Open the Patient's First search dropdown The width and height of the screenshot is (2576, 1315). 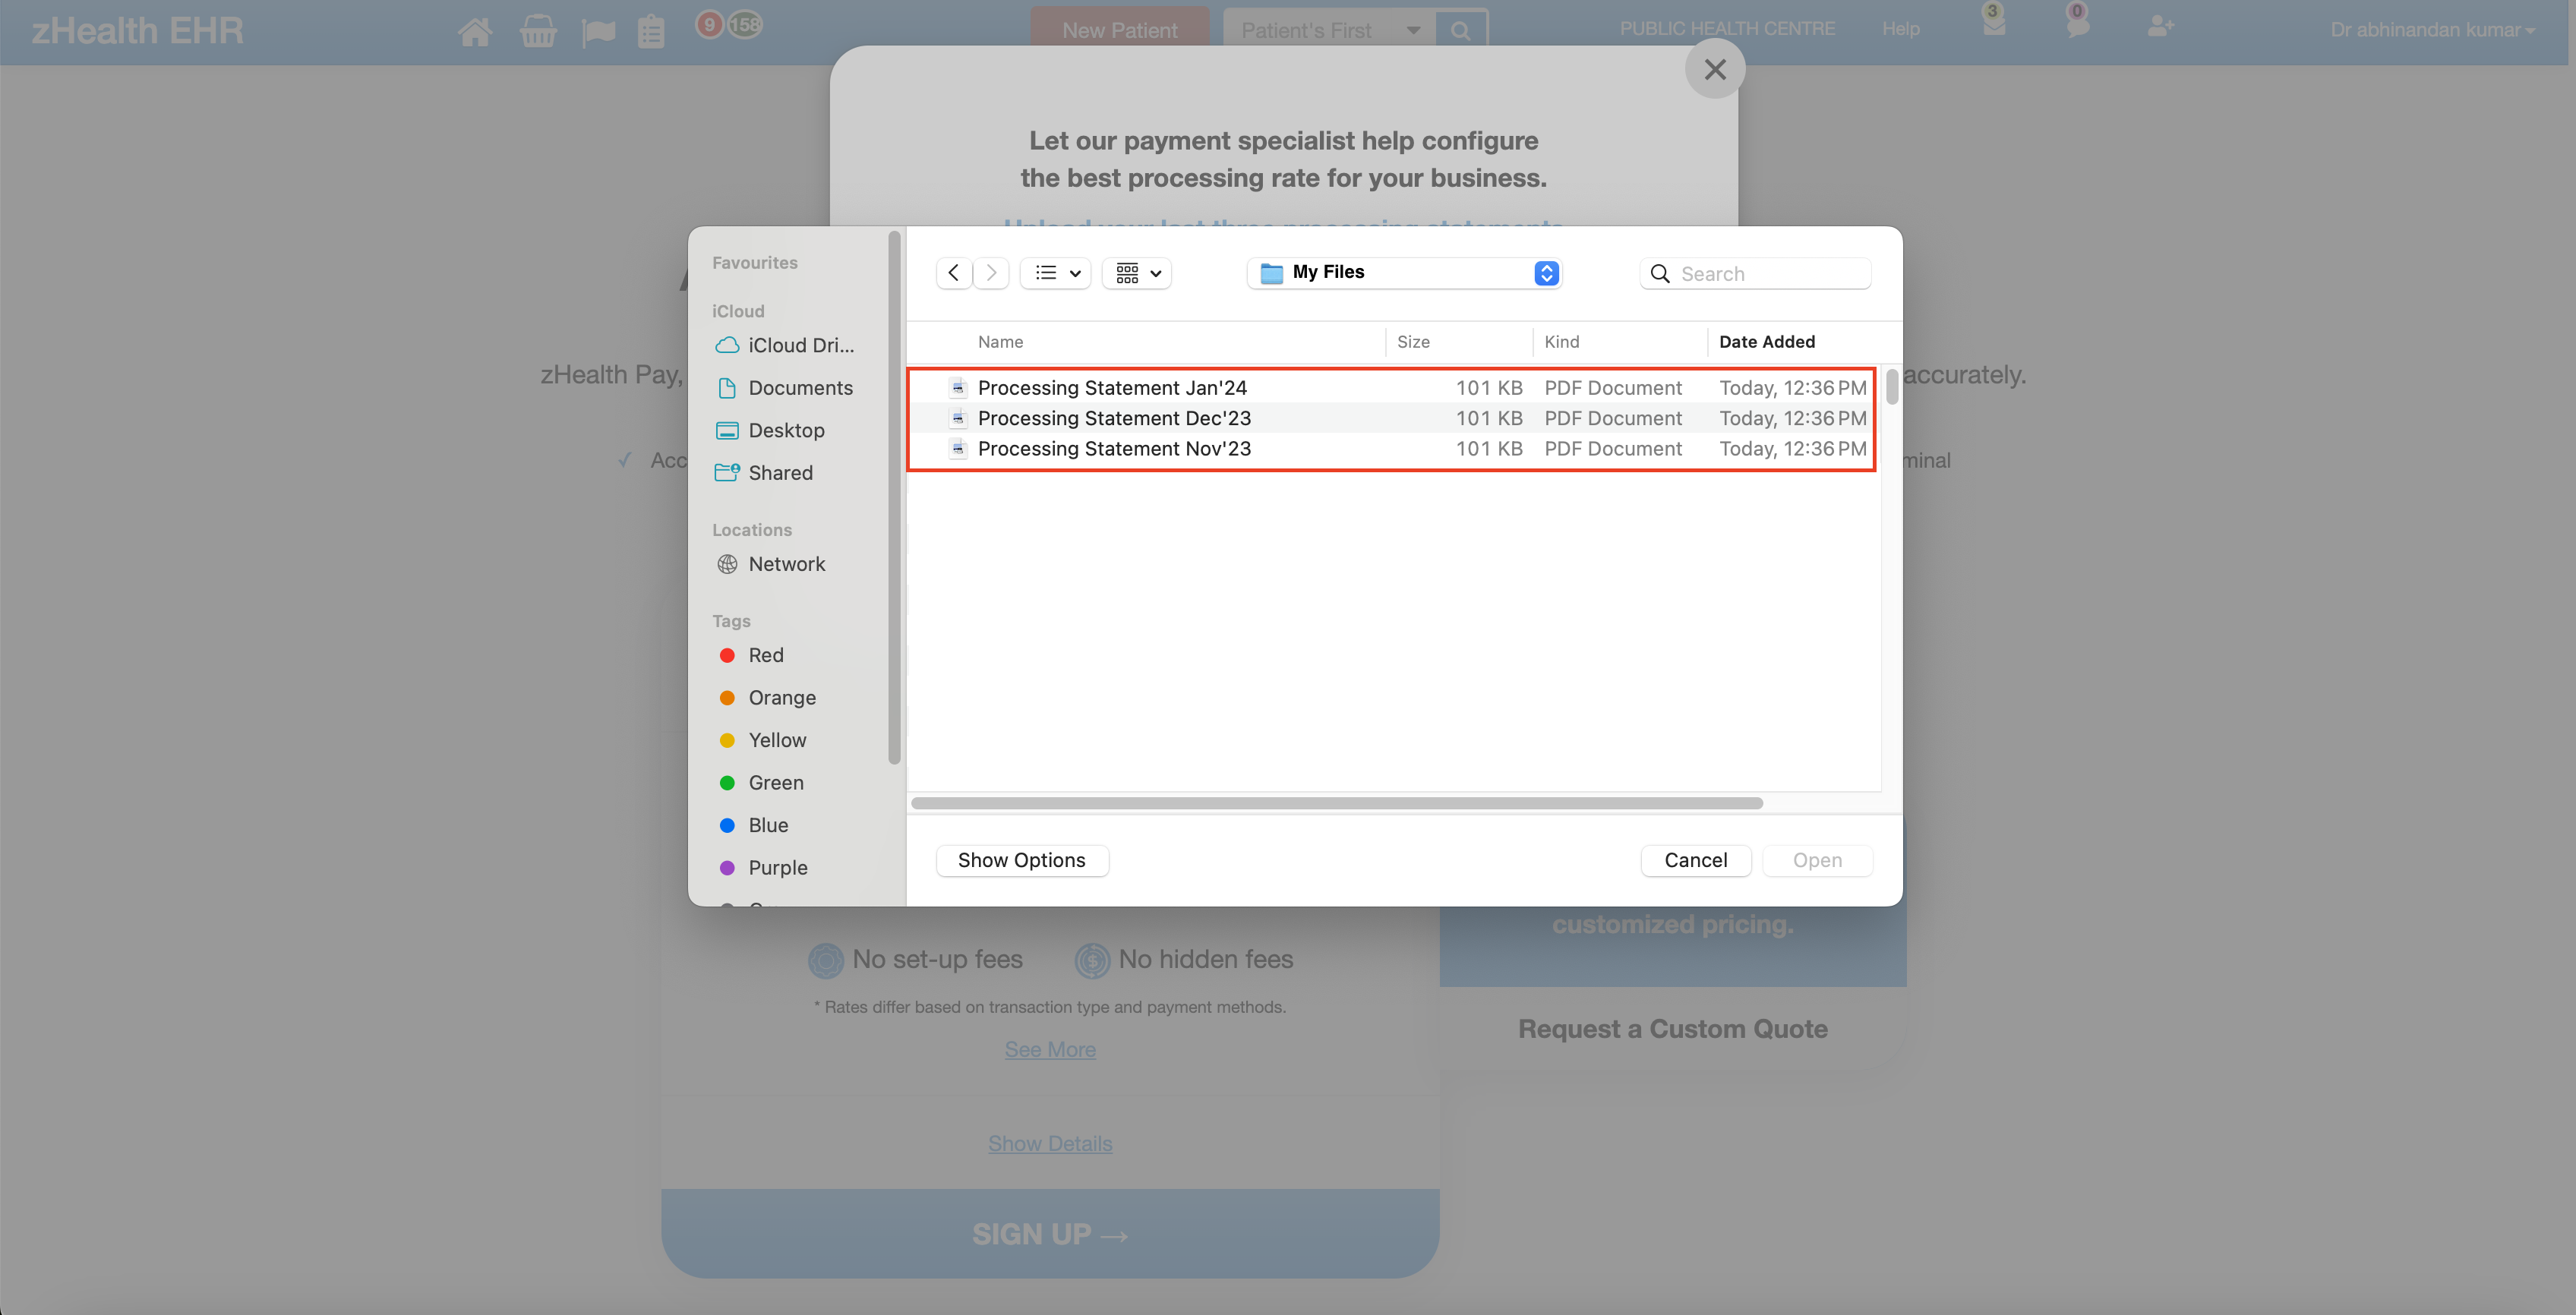point(1329,29)
